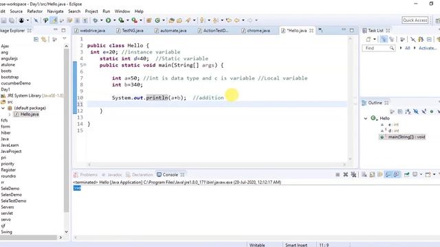This screenshot has height=247, width=440.
Task: Collapse the (default package) tree node
Action: (x=3, y=108)
